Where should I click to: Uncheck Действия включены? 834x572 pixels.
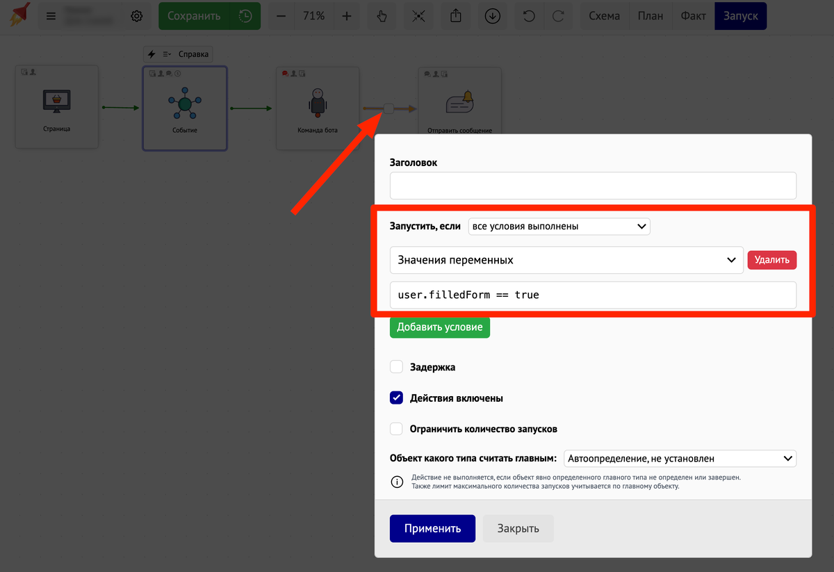[396, 398]
